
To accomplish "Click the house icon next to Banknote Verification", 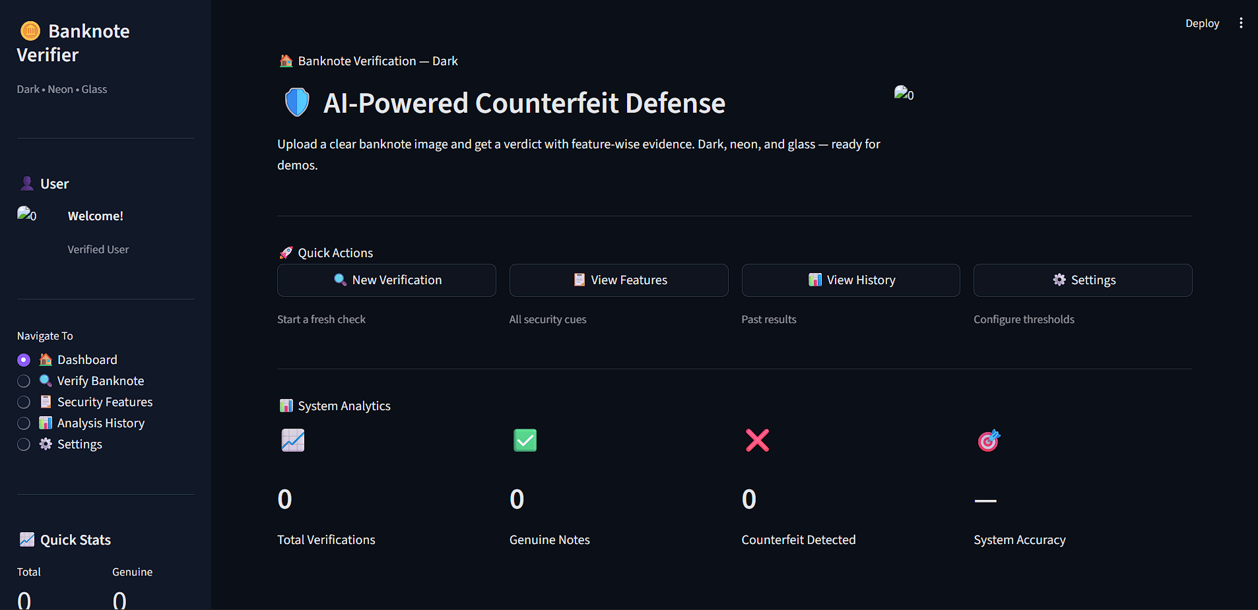I will pos(286,61).
